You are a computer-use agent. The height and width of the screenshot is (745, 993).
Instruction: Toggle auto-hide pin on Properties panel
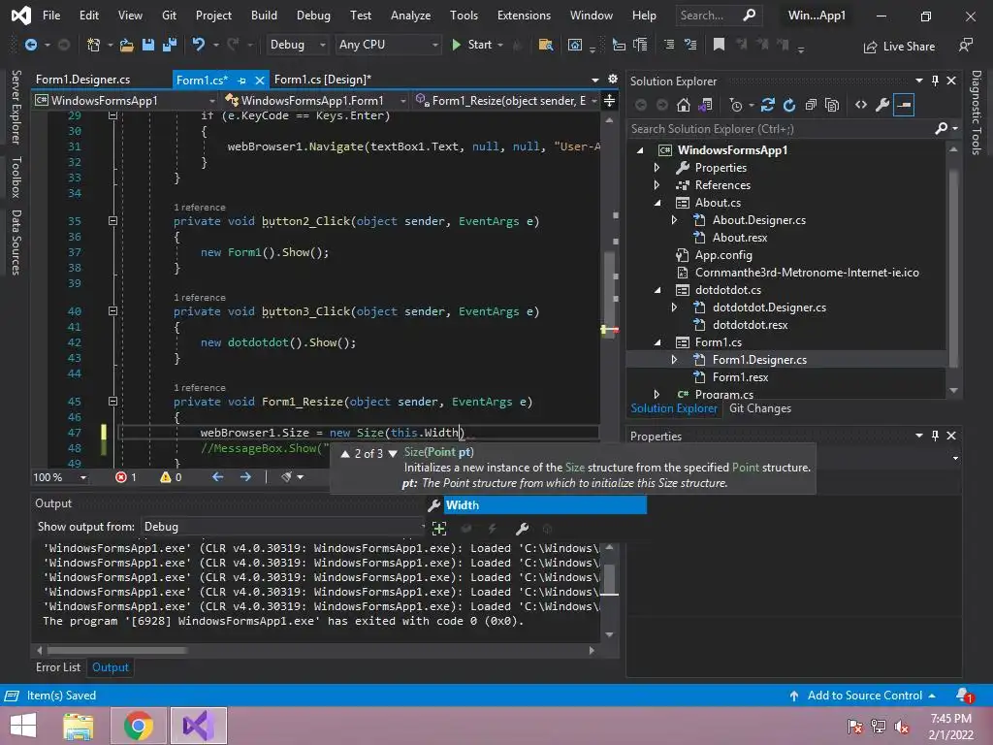point(935,436)
